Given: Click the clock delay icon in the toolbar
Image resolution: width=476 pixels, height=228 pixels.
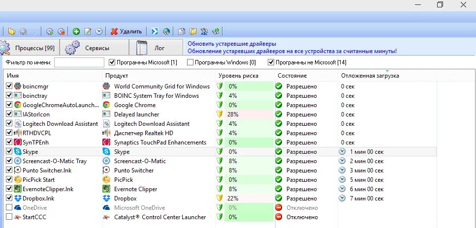Looking at the screenshot, I should tap(99, 31).
